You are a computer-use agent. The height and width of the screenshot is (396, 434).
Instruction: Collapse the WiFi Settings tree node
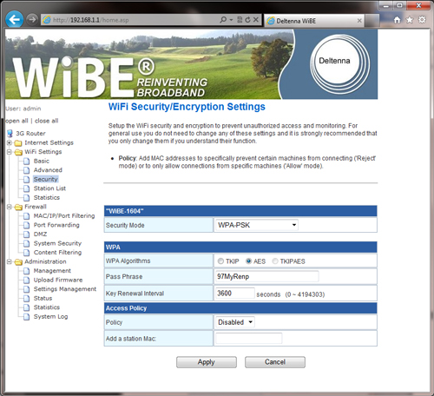coord(9,152)
